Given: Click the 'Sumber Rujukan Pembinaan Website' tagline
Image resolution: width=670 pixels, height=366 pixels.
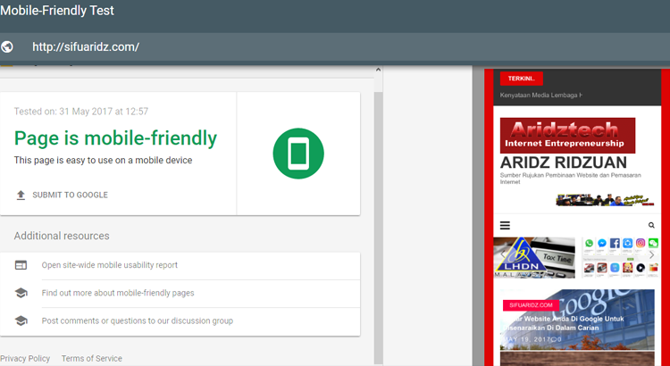Looking at the screenshot, I should [571, 179].
